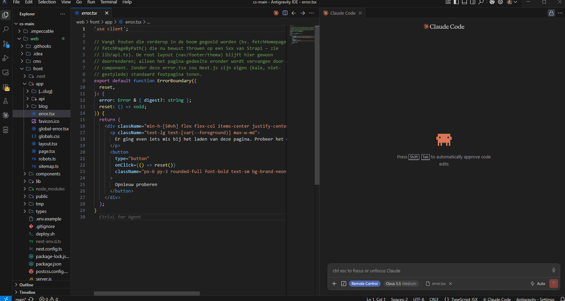Open the Search view in activity bar
Screen dimensions: 565x301
tap(5, 29)
